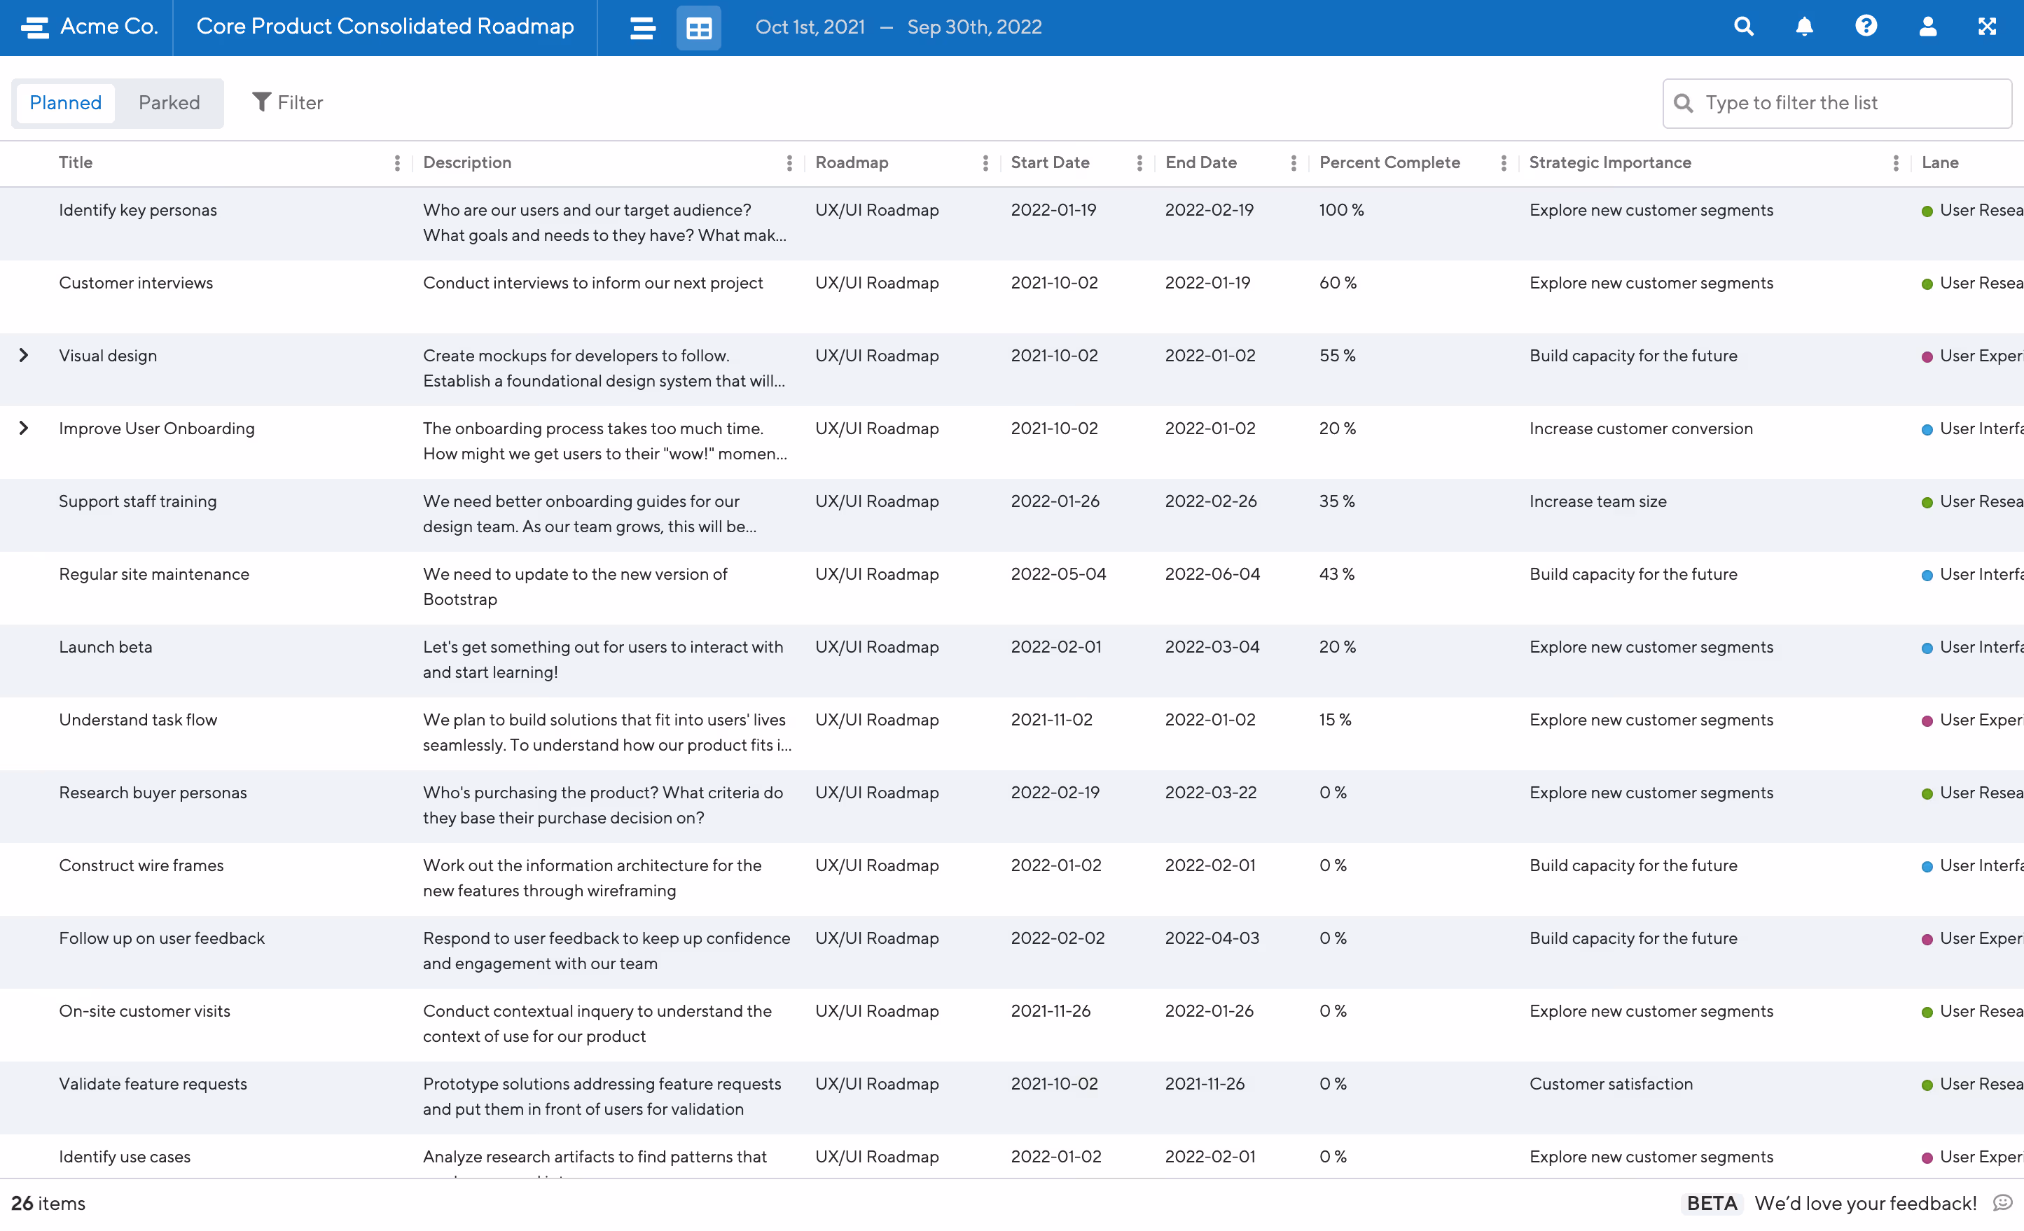Open notifications bell icon

(1804, 27)
